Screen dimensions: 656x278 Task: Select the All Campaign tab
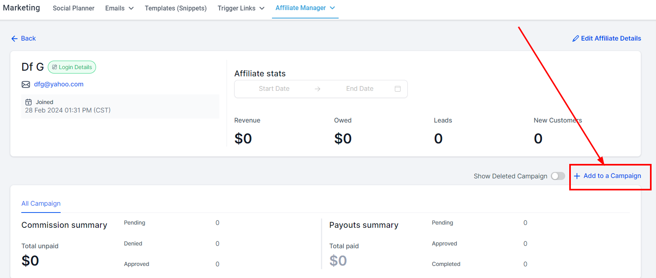pos(41,204)
